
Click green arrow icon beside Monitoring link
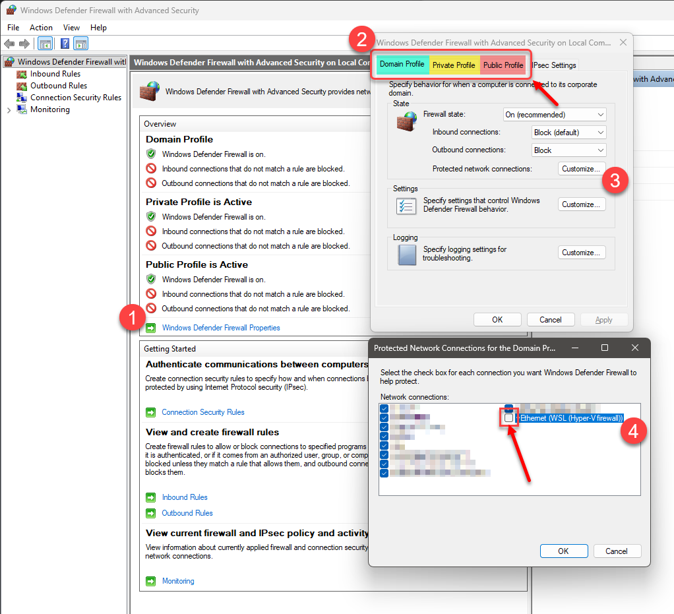click(x=151, y=581)
